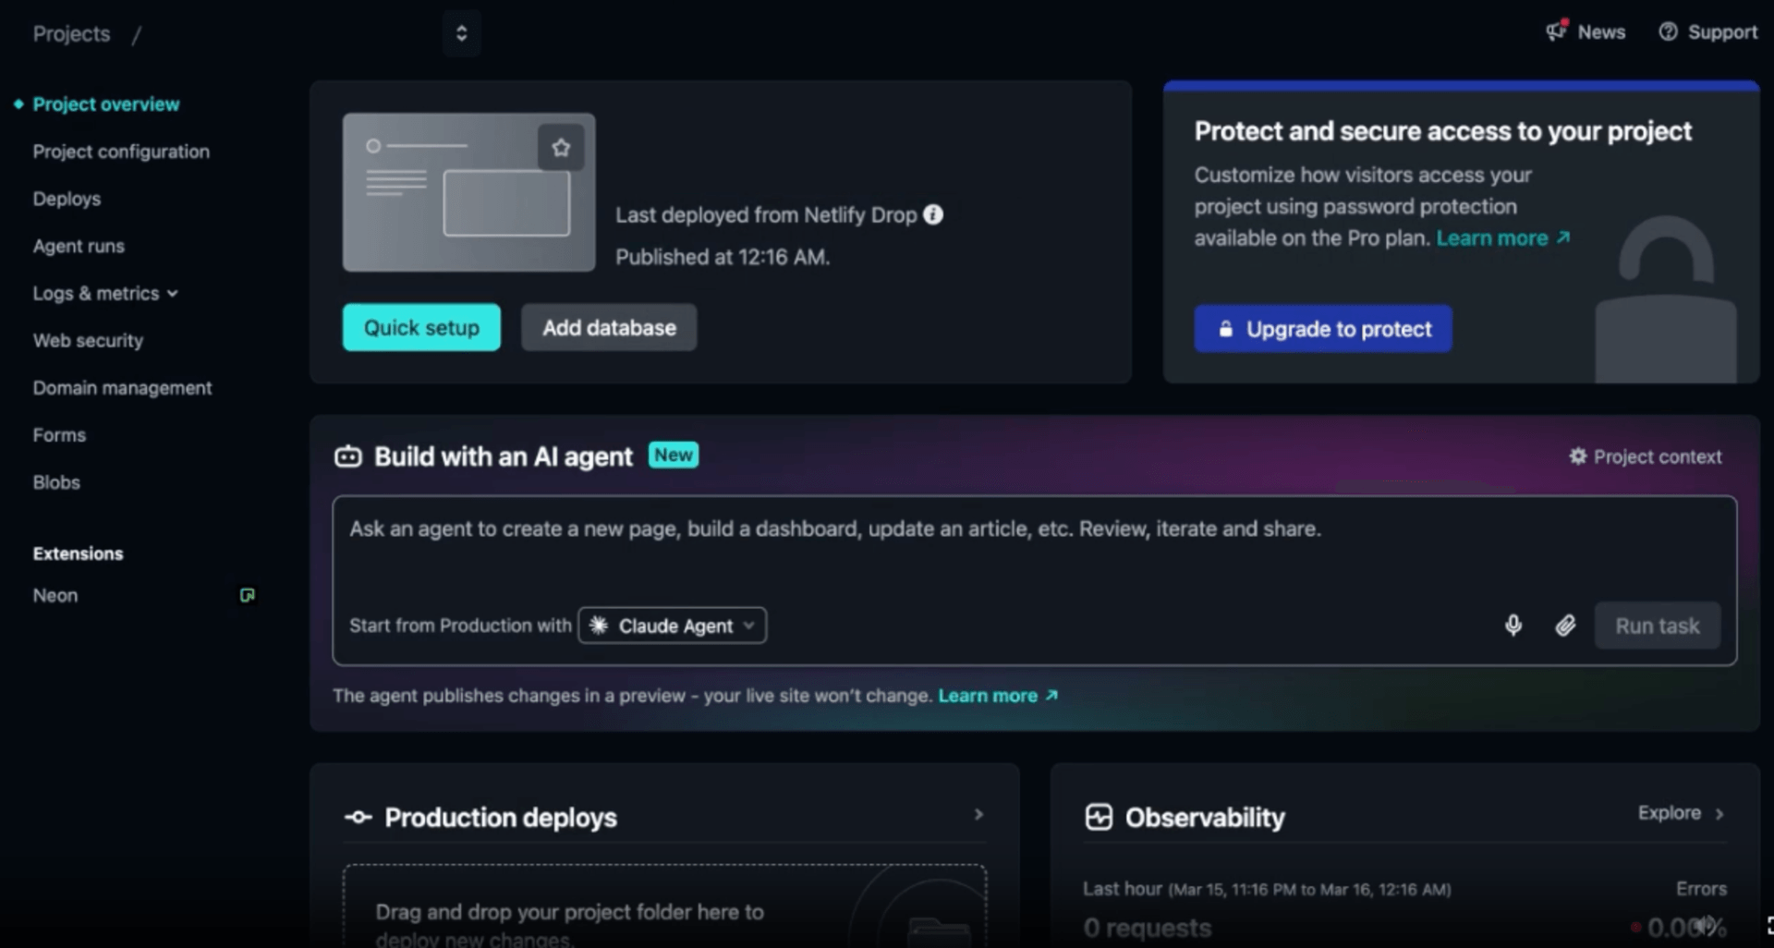Open Agent runs in sidebar
Viewport: 1774px width, 948px height.
[79, 246]
